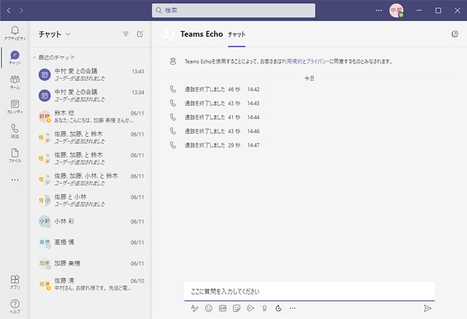Pop out the Teams Echo chat

click(x=455, y=34)
